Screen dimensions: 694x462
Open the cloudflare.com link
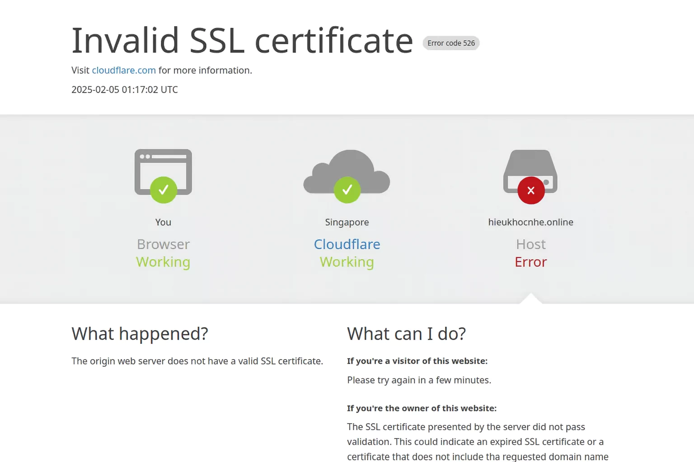tap(124, 70)
